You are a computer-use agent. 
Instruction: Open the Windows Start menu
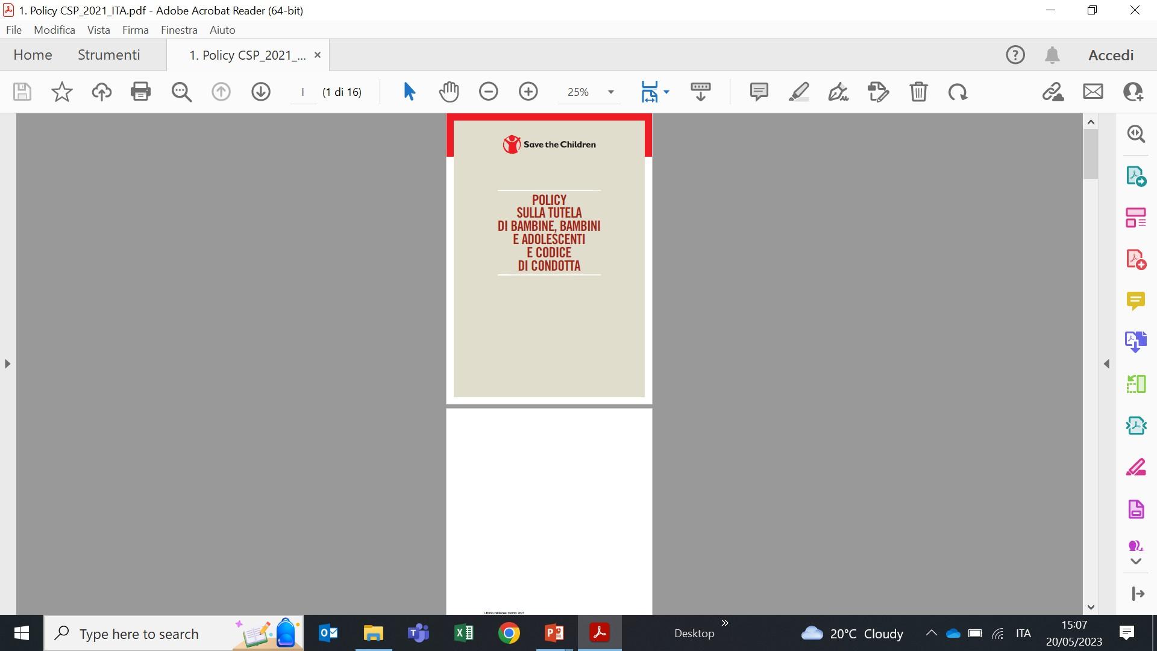[22, 633]
